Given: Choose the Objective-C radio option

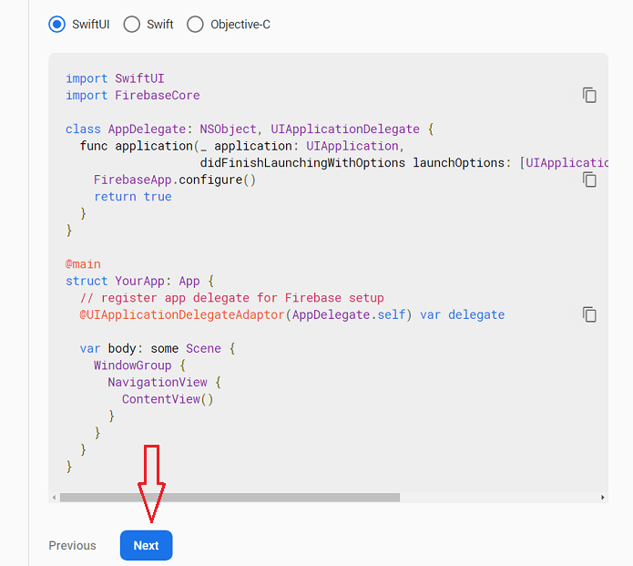Looking at the screenshot, I should (x=195, y=25).
